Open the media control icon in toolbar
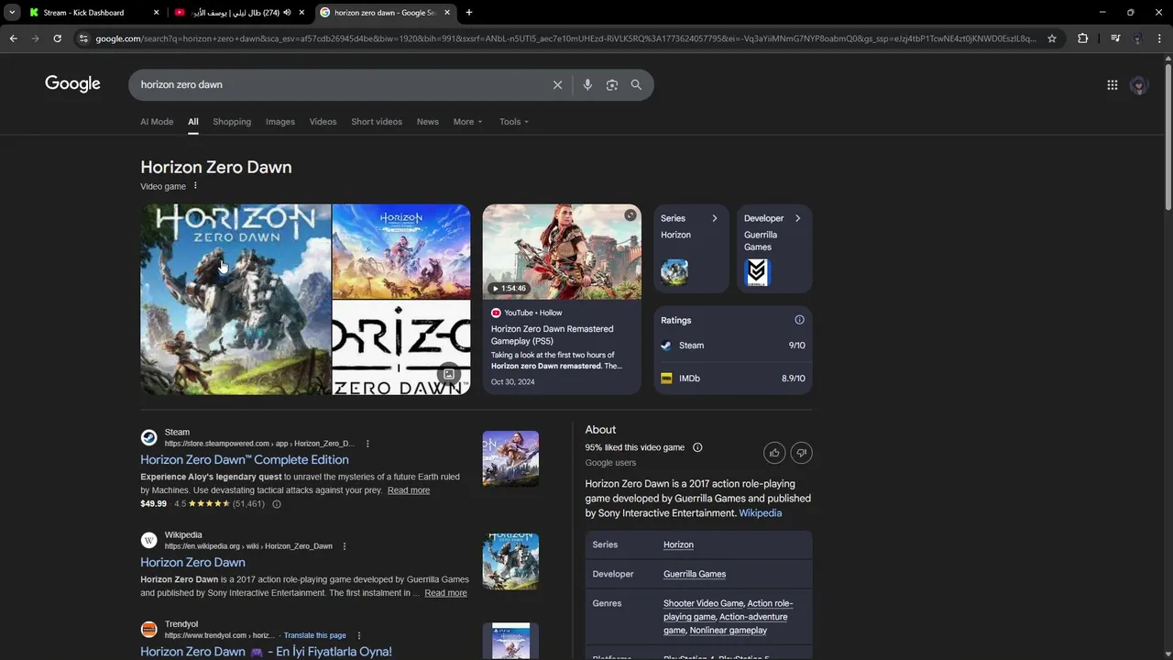 1115,38
